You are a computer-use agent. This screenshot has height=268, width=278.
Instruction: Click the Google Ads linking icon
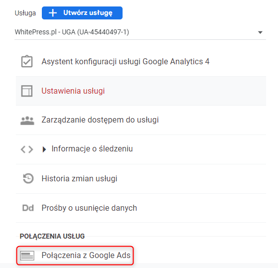(x=27, y=256)
